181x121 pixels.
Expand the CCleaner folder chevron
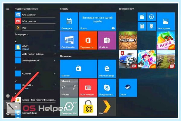(x=55, y=74)
